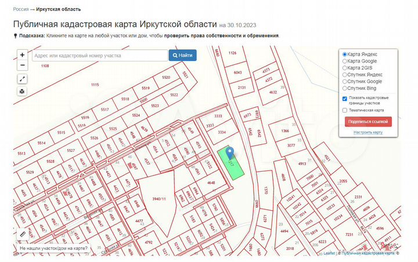418x262 pixels.
Task: Open Leaflet attribution link
Action: [329, 253]
